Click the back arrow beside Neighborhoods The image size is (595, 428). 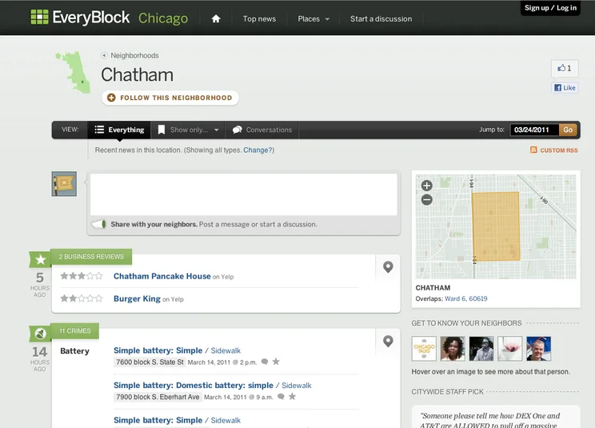(104, 55)
